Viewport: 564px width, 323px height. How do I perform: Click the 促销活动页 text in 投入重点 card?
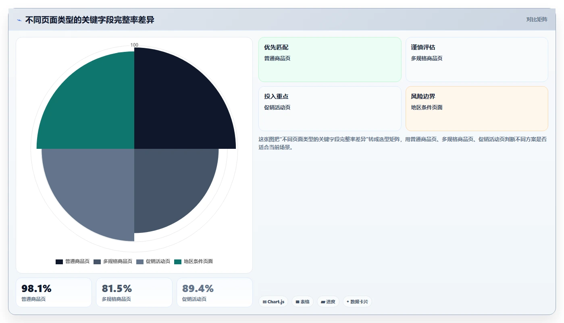click(x=277, y=107)
